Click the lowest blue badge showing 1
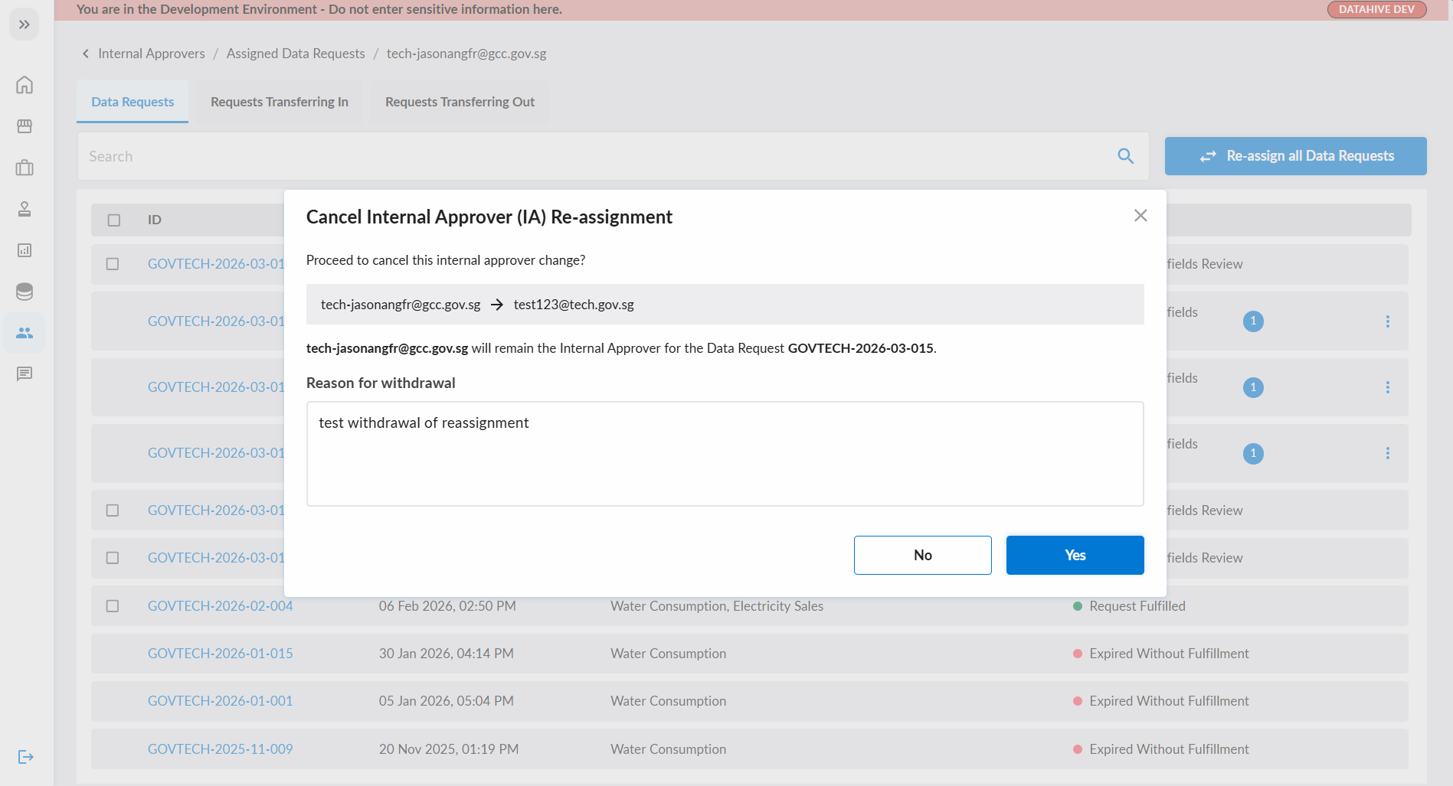Viewport: 1453px width, 786px height. pos(1253,454)
